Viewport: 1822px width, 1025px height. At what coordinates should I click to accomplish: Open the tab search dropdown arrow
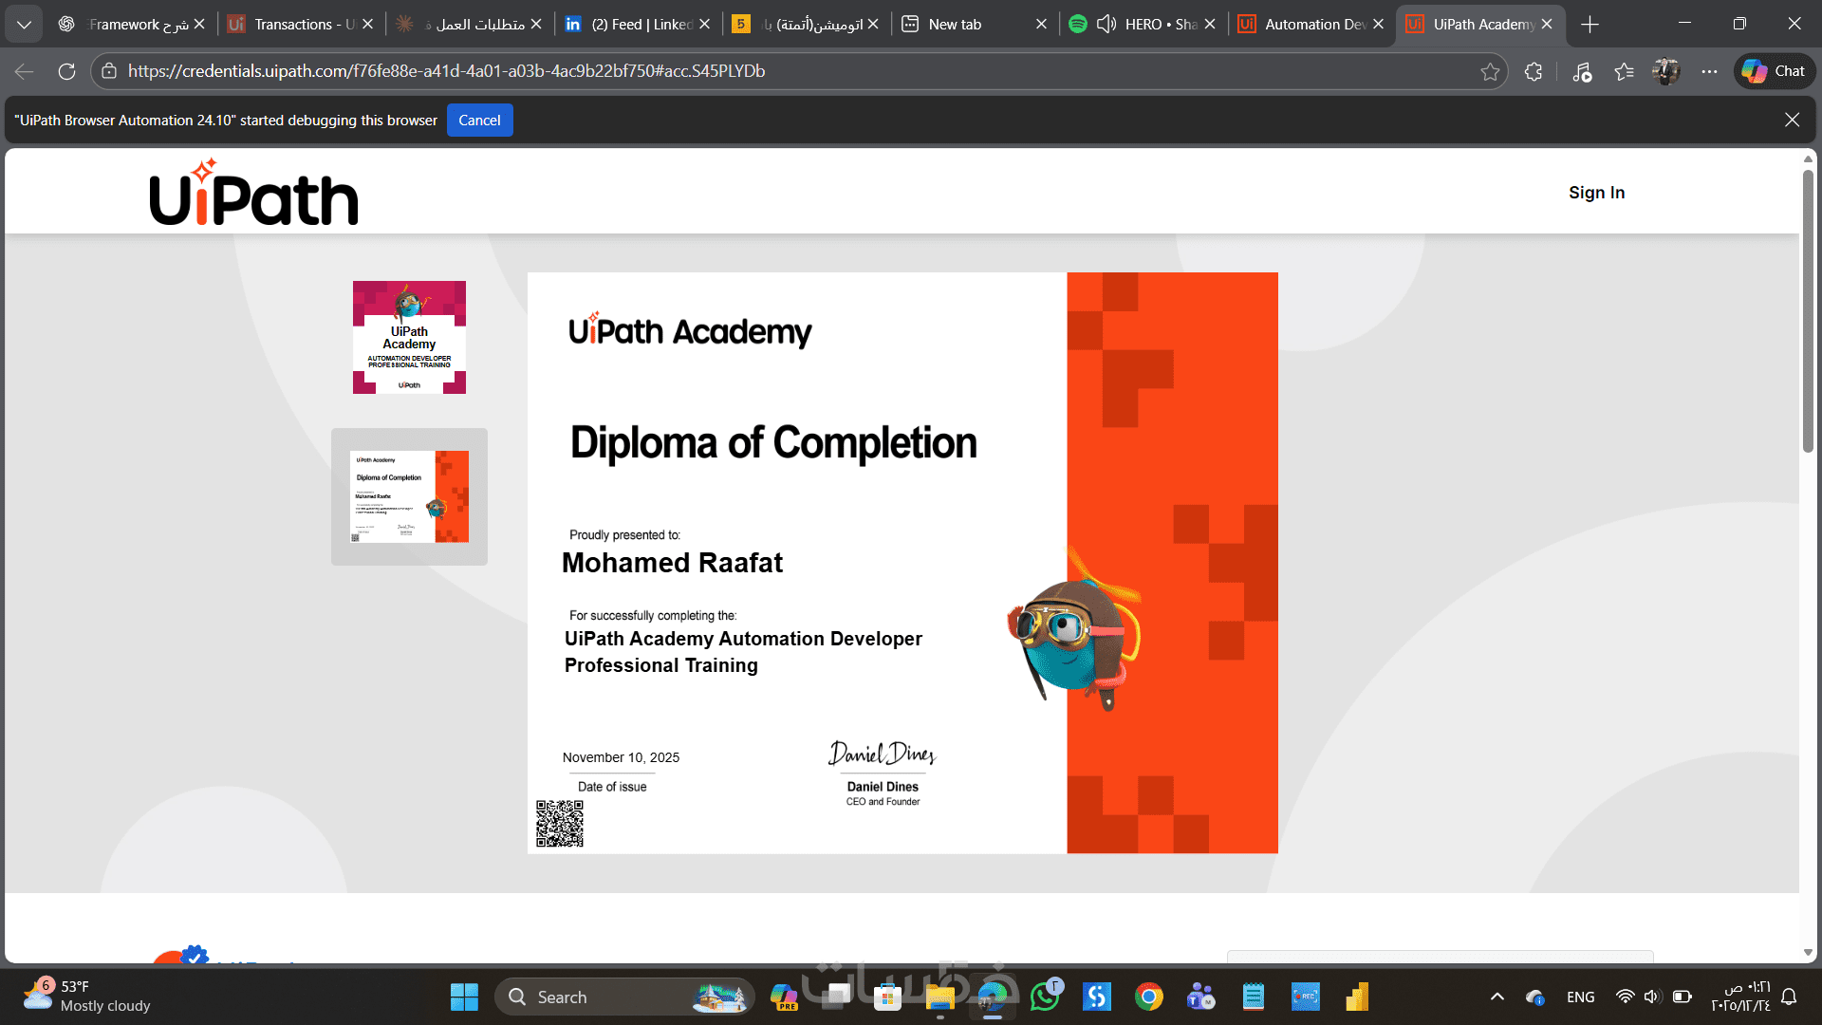pos(24,24)
